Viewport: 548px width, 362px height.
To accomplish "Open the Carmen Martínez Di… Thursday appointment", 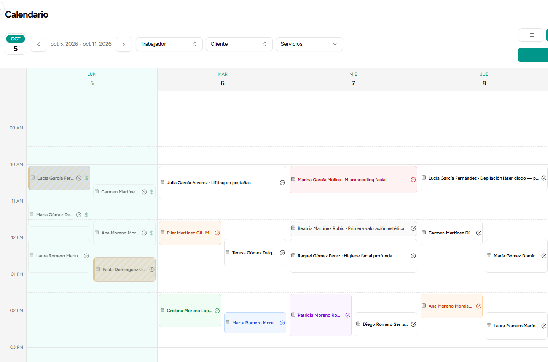I will [451, 233].
